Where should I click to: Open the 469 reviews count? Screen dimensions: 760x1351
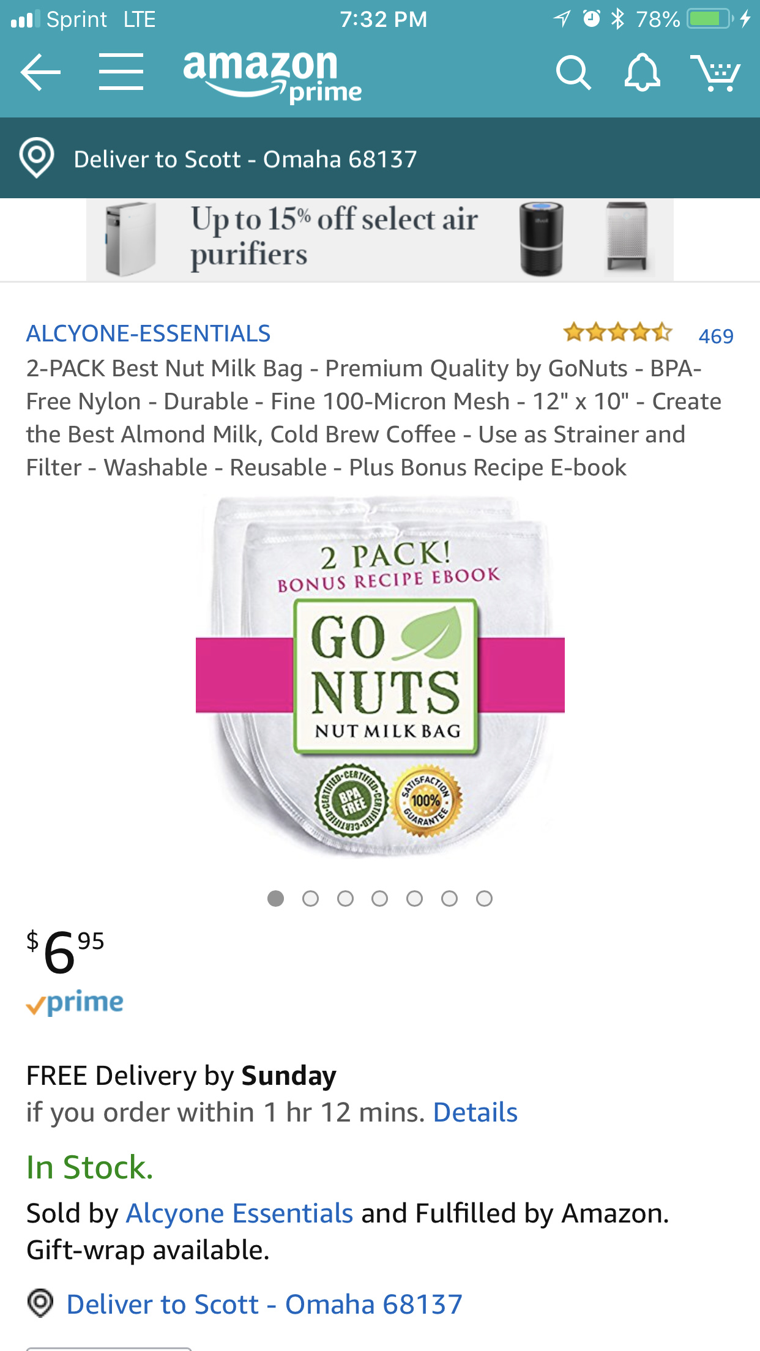pos(716,336)
